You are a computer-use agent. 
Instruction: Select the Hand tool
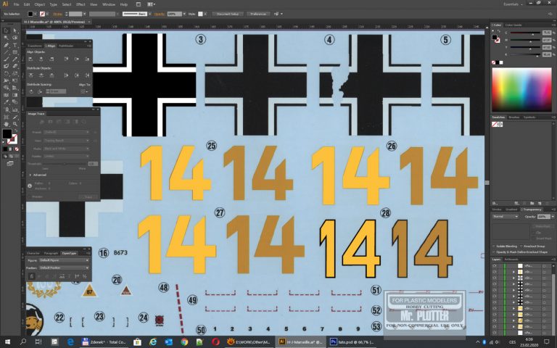[x=6, y=124]
